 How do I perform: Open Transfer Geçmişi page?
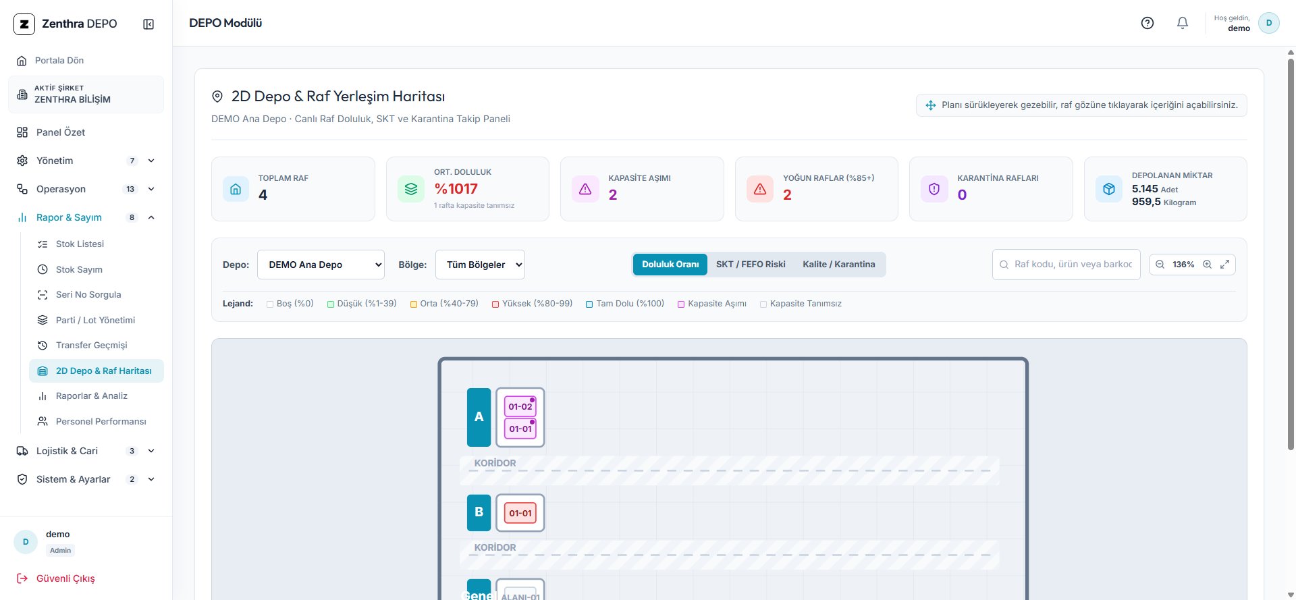click(x=97, y=346)
